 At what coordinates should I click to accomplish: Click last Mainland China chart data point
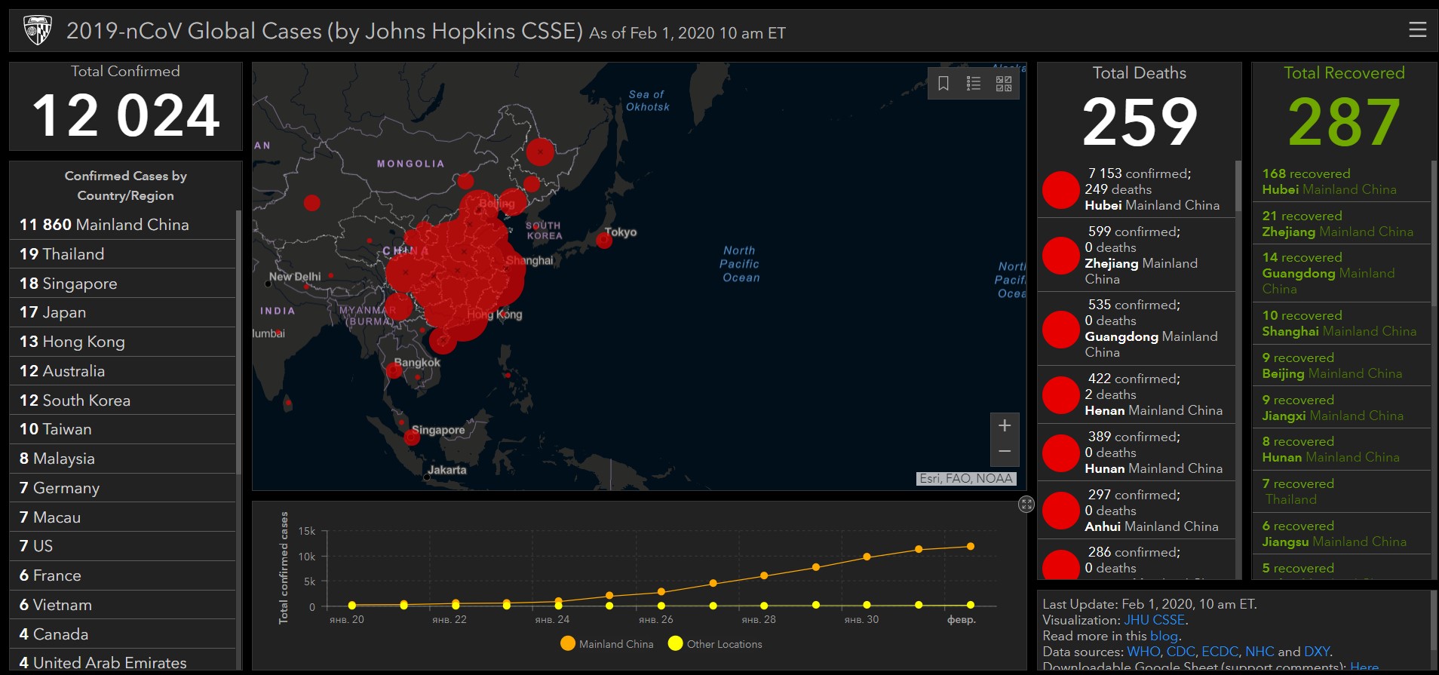tap(970, 546)
